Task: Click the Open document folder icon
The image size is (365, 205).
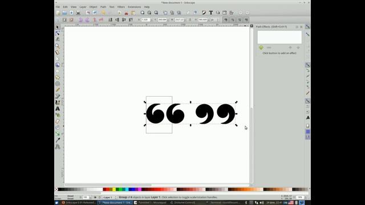Action: (x=64, y=13)
